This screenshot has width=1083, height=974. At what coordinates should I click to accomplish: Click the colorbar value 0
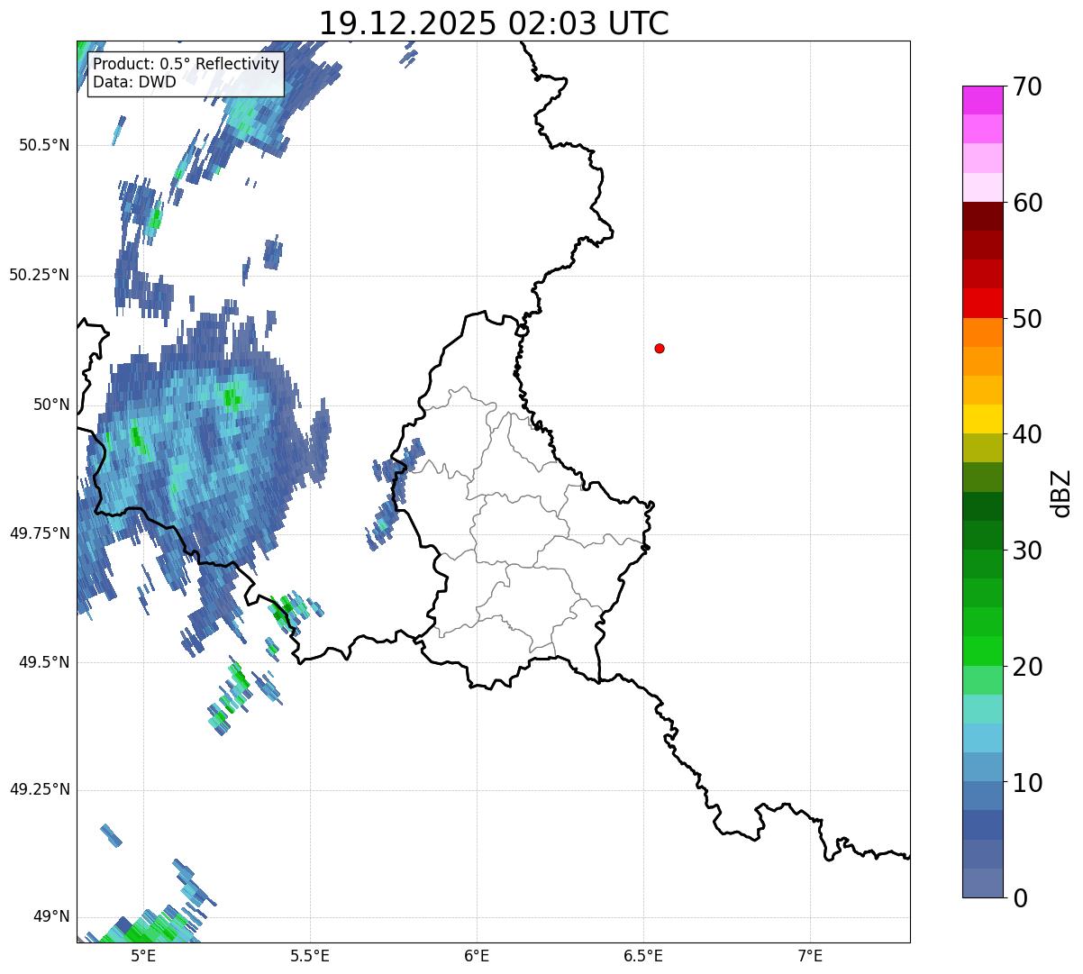pyautogui.click(x=1020, y=898)
